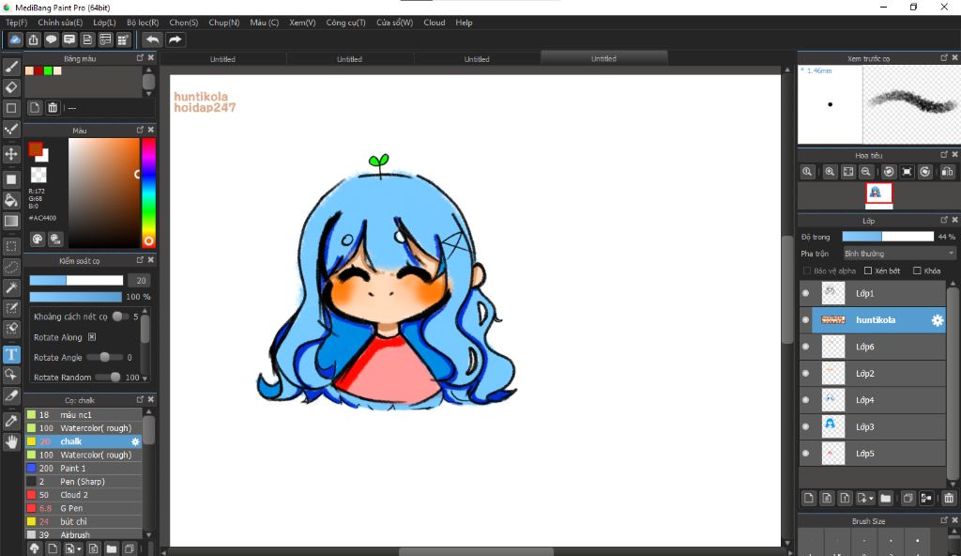Screen dimensions: 961x556
Task: Create a new layer folder
Action: point(885,499)
